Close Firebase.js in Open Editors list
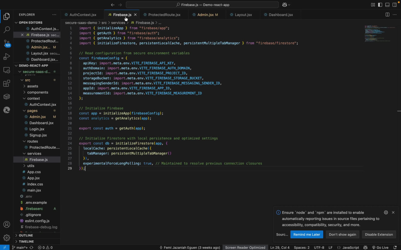401x250 pixels. click(x=22, y=35)
